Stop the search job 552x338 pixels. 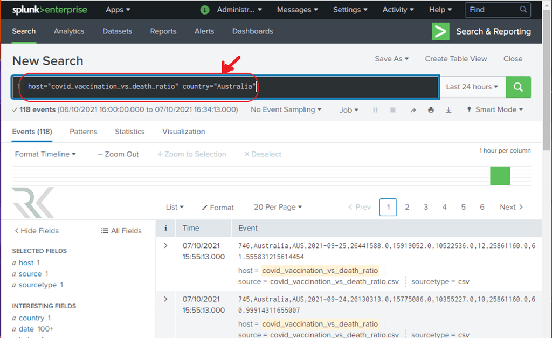393,110
